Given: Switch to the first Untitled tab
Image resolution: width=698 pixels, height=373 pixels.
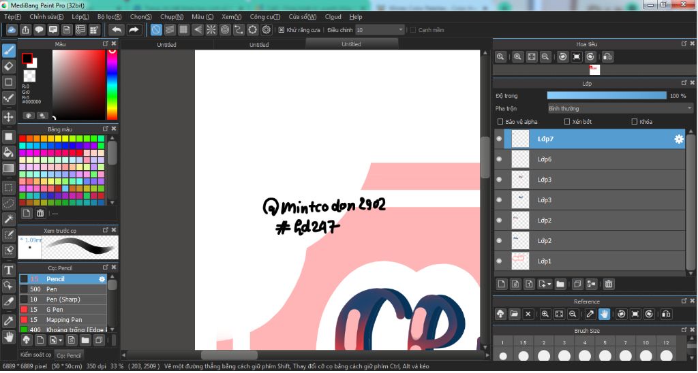Looking at the screenshot, I should 166,44.
